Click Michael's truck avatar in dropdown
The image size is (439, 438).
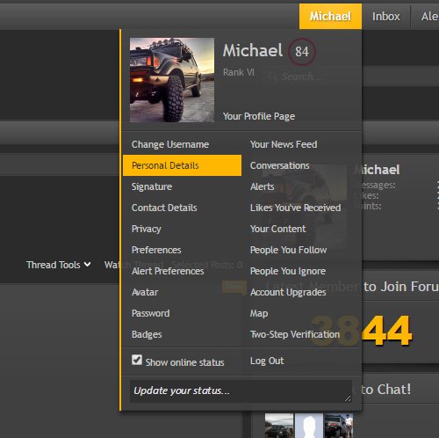point(172,80)
